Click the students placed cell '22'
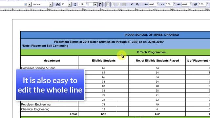The width and height of the screenshot is (210, 118). tap(157, 100)
